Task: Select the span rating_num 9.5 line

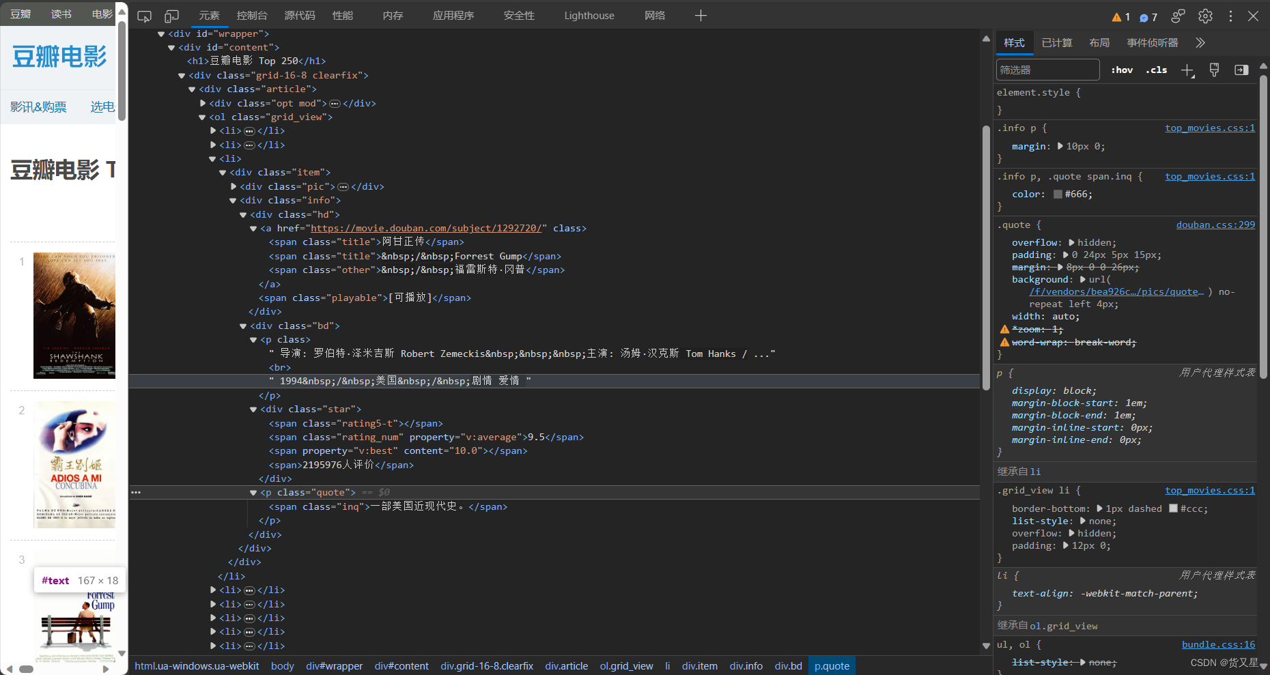Action: (x=426, y=437)
